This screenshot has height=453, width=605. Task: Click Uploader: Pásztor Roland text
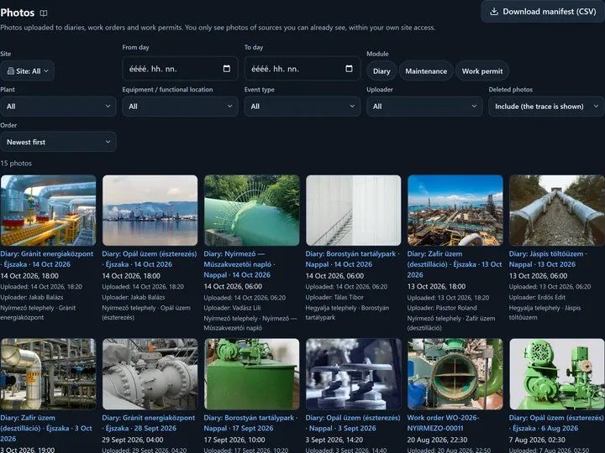(x=442, y=308)
